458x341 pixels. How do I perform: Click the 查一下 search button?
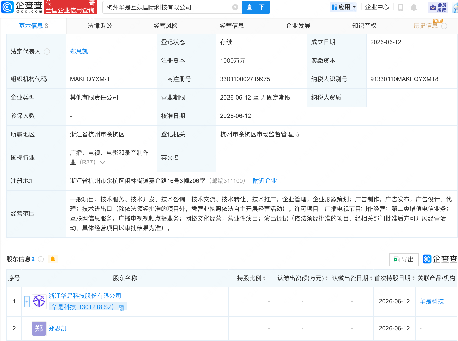click(x=256, y=7)
